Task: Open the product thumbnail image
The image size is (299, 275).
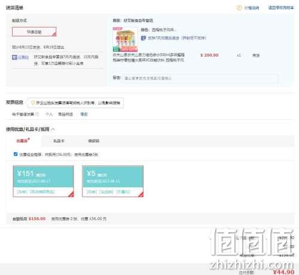Action: (125, 39)
